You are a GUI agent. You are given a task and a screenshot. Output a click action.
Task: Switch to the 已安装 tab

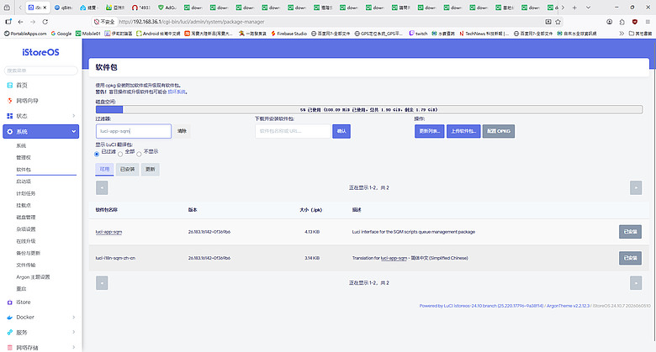127,170
